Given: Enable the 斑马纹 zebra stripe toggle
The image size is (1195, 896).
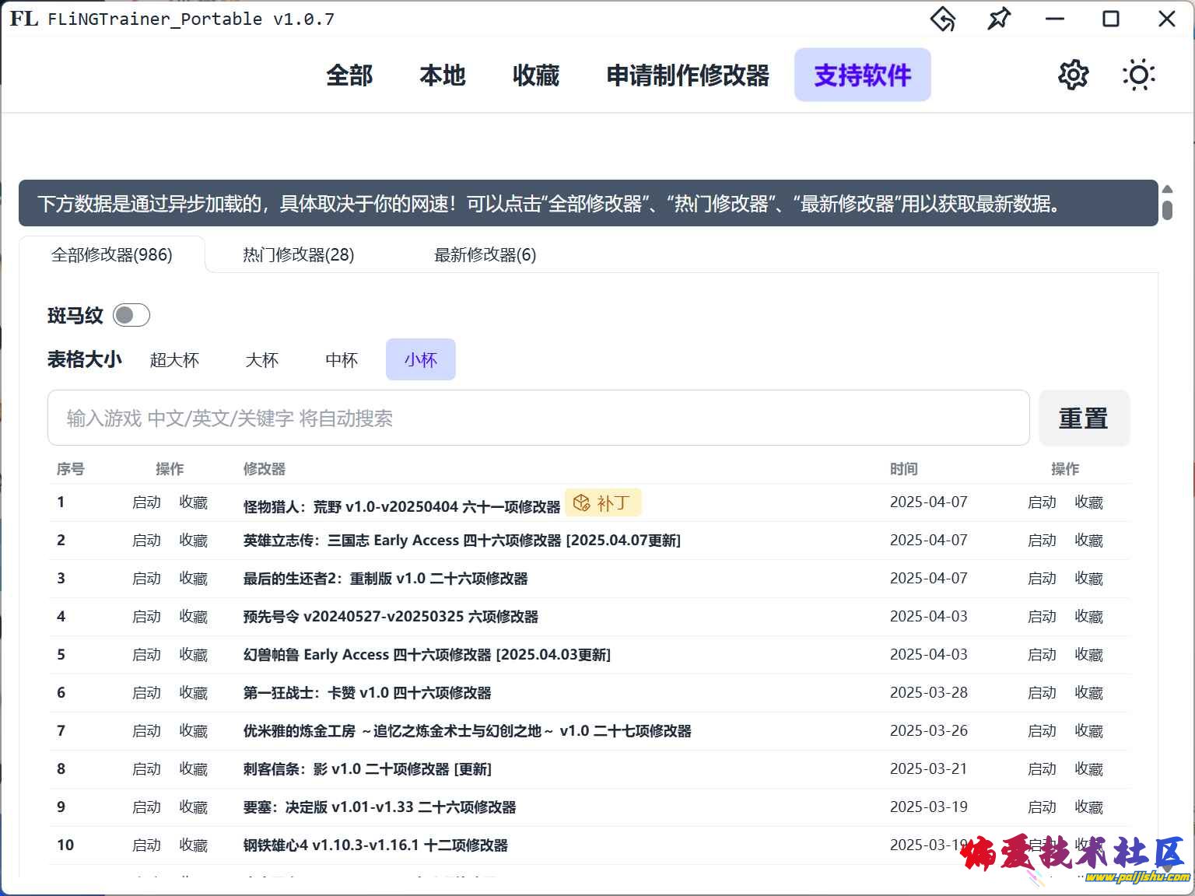Looking at the screenshot, I should tap(131, 315).
